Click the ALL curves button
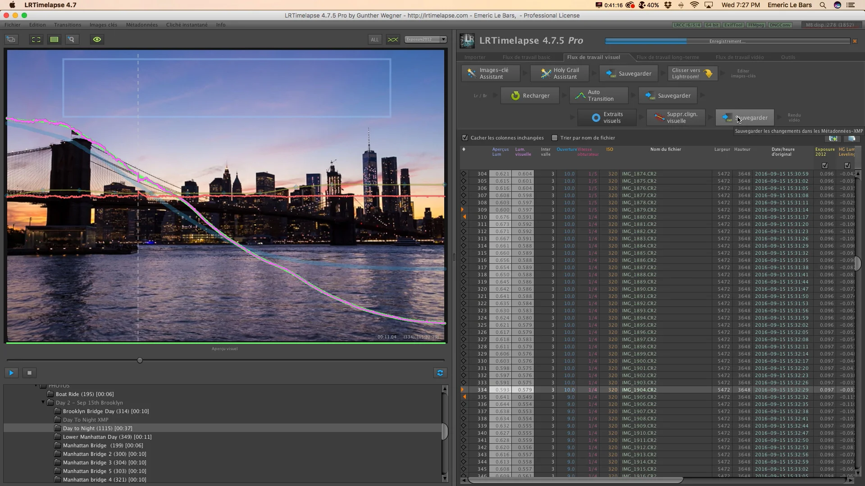Image resolution: width=865 pixels, height=486 pixels. (374, 40)
